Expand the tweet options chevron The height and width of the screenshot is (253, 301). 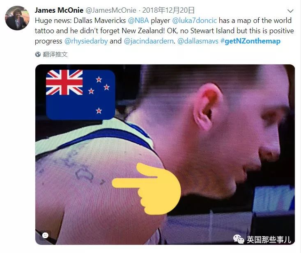pos(290,11)
